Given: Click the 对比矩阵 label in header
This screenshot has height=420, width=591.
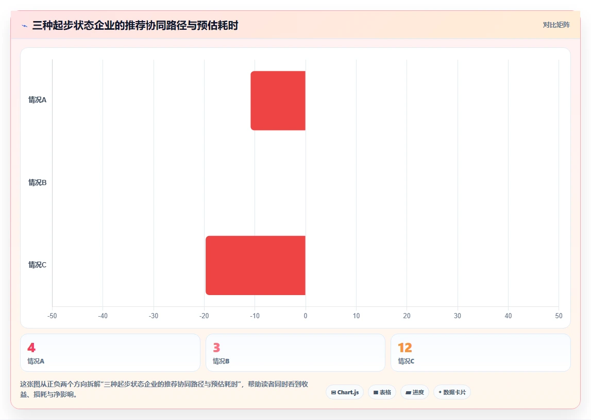Looking at the screenshot, I should pos(556,25).
